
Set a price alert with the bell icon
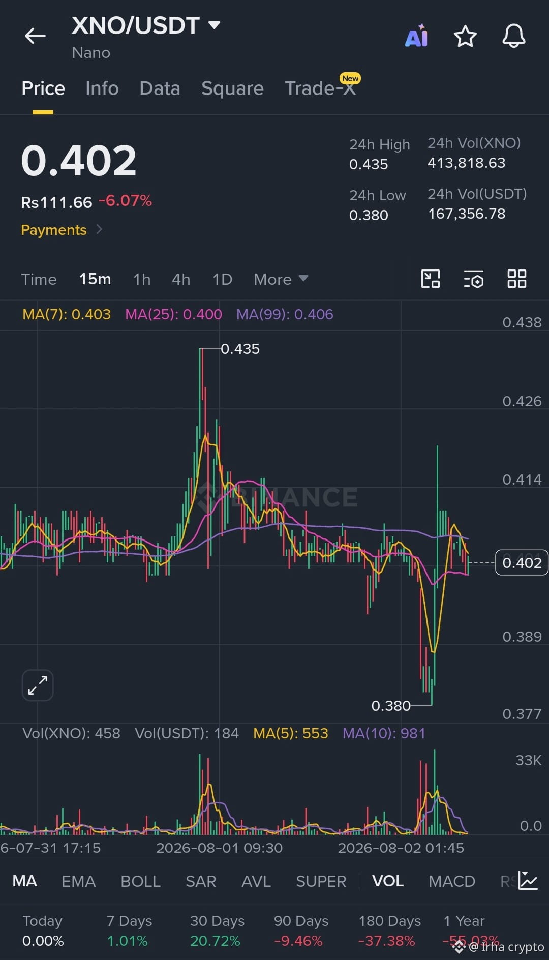tap(513, 36)
